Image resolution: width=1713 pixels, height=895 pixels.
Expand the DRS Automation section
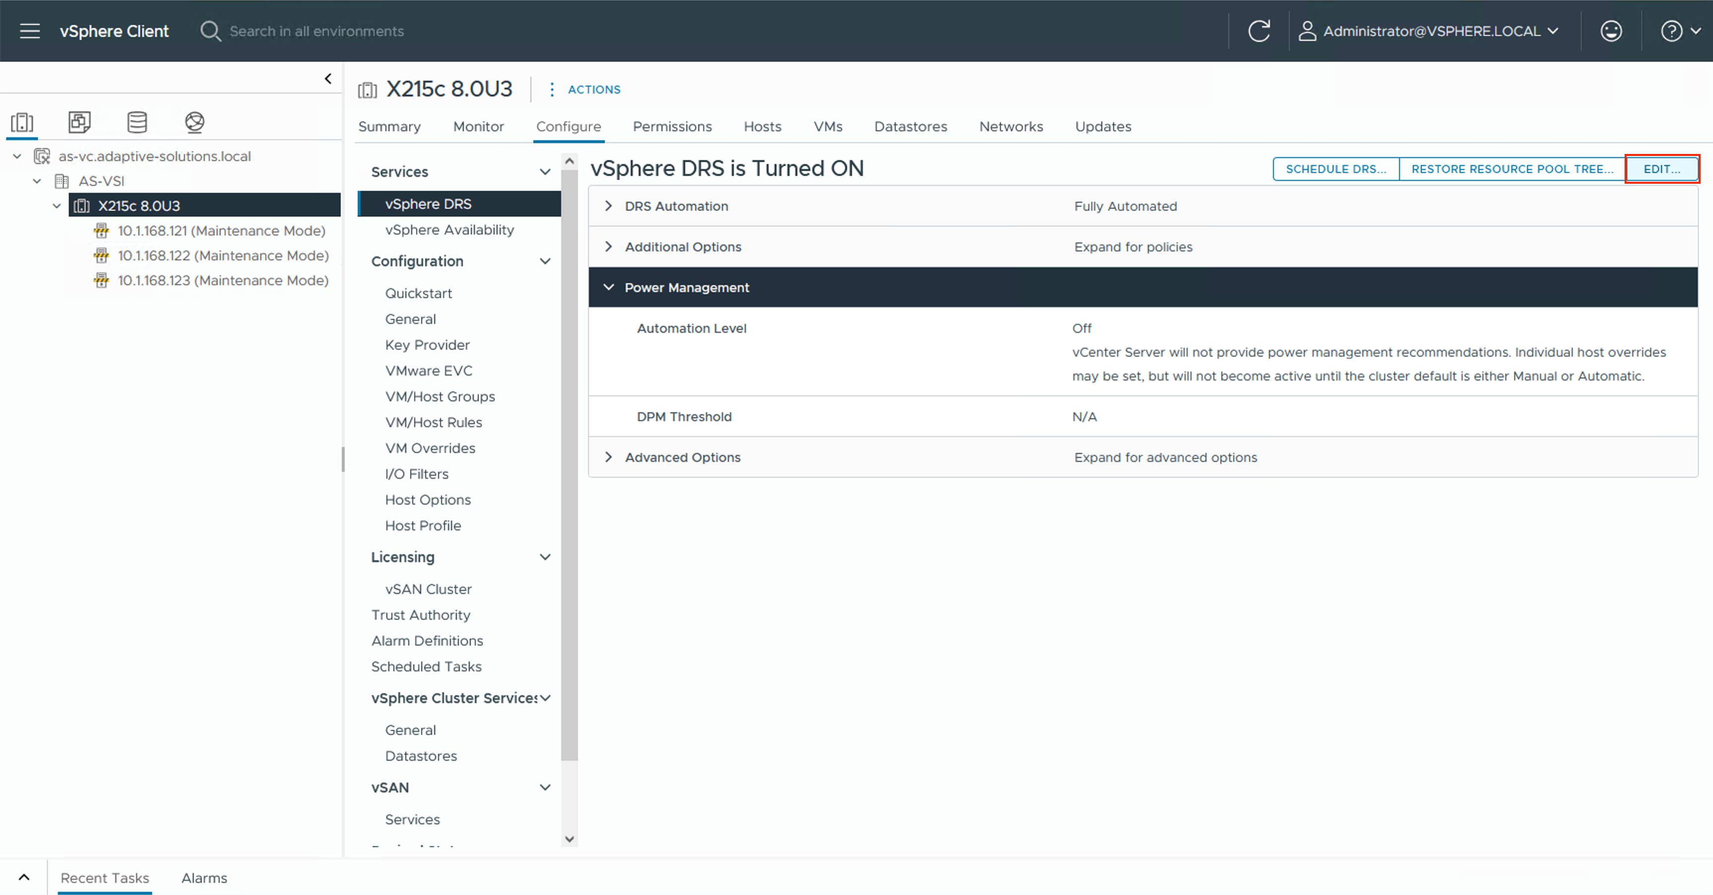coord(608,206)
